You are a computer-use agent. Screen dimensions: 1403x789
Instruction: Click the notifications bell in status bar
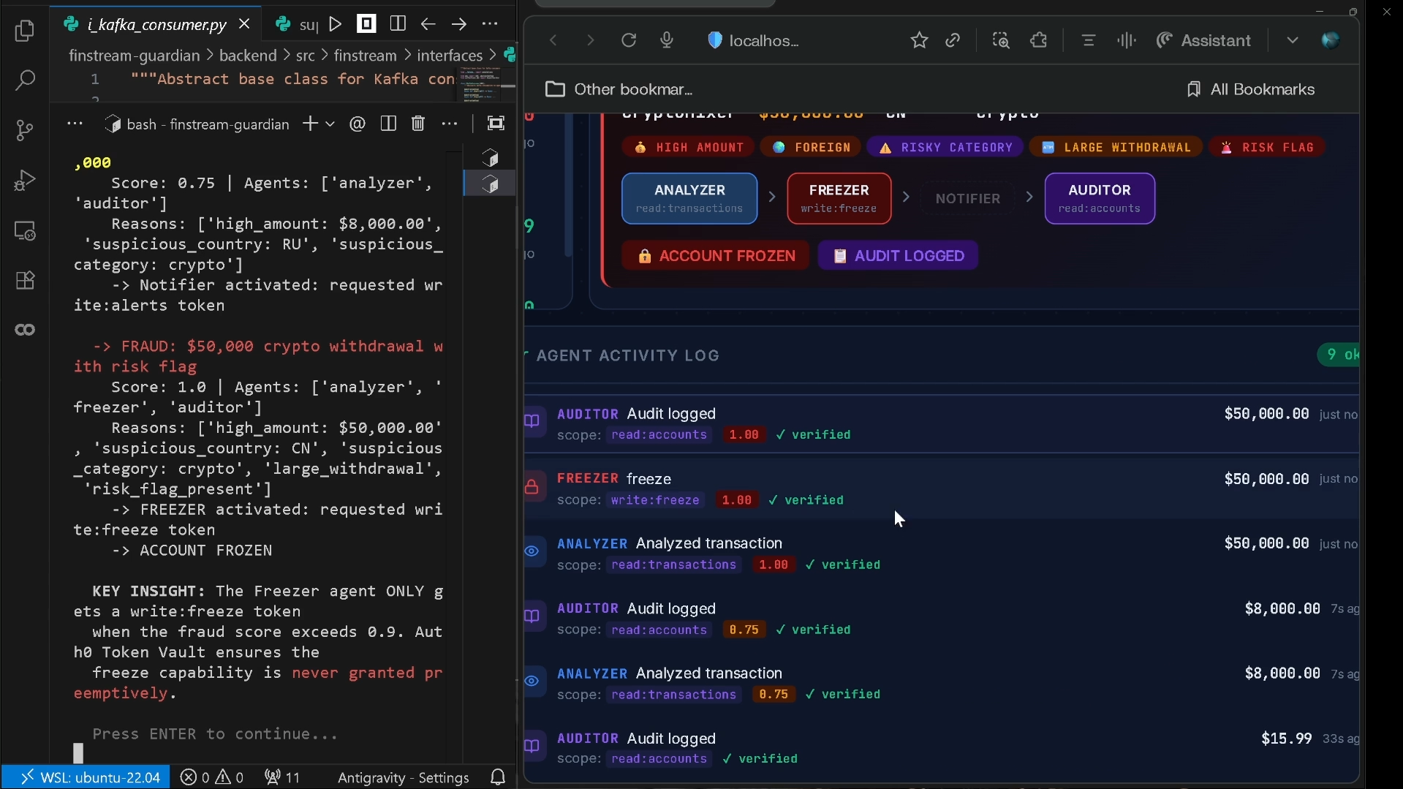click(x=498, y=777)
